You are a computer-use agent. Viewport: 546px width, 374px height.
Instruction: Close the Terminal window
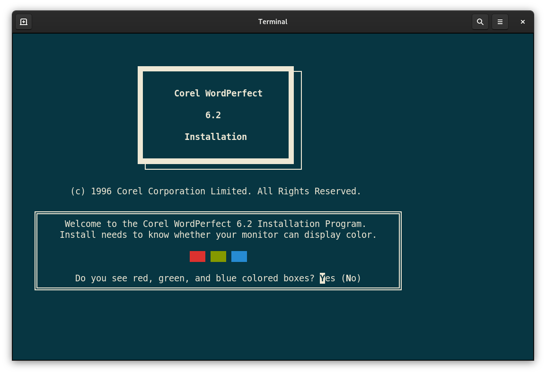pyautogui.click(x=522, y=22)
